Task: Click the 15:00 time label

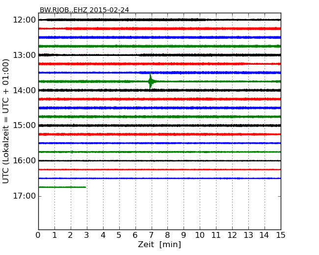Action: tap(24, 126)
